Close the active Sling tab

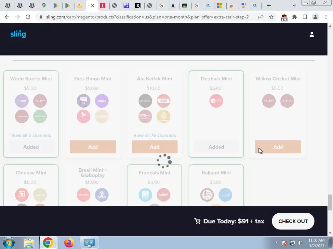coord(93,6)
